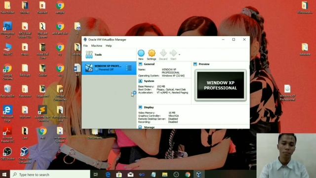This screenshot has height=178, width=316.
Task: Click the VirtualBox icon in the taskbar
Action: click(199, 175)
